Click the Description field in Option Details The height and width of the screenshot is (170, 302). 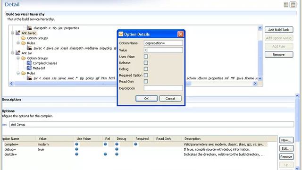click(163, 88)
